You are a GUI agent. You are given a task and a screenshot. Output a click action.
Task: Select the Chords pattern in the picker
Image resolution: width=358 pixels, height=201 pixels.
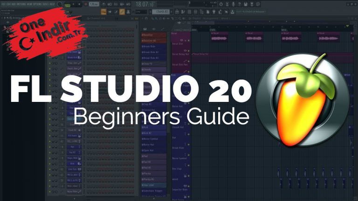[154, 69]
